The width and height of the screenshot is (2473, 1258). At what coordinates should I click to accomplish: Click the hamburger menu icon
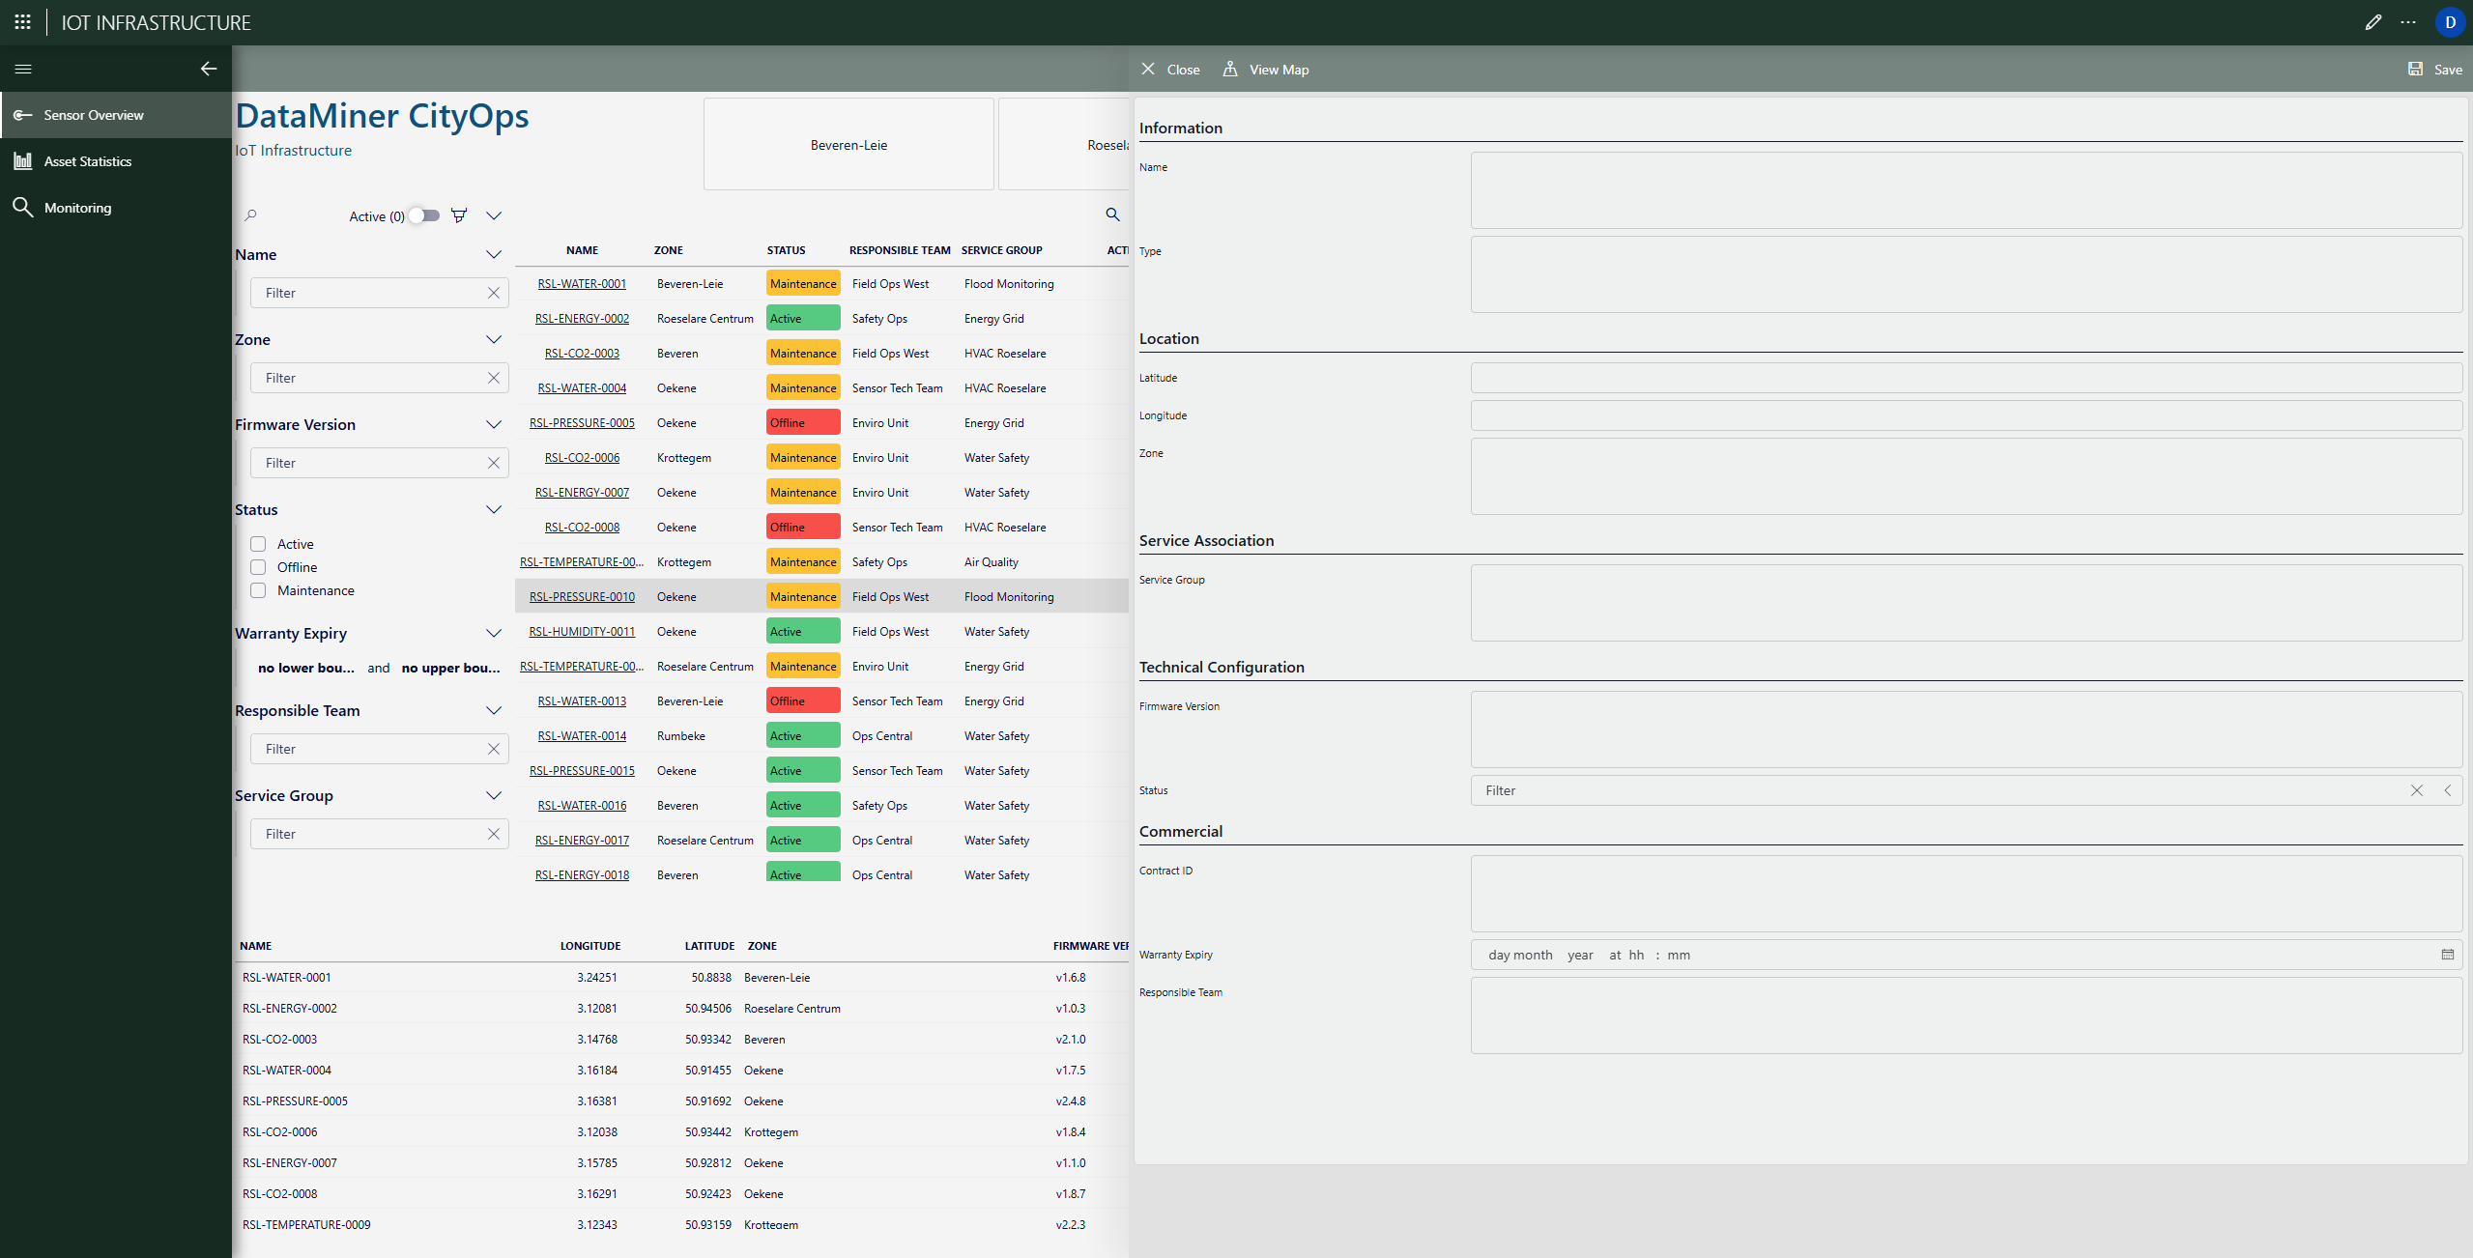(x=23, y=69)
